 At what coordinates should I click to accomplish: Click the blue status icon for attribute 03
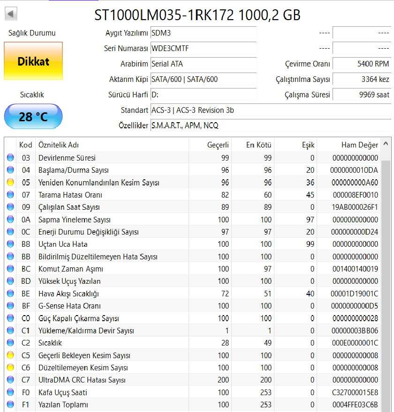coord(10,158)
